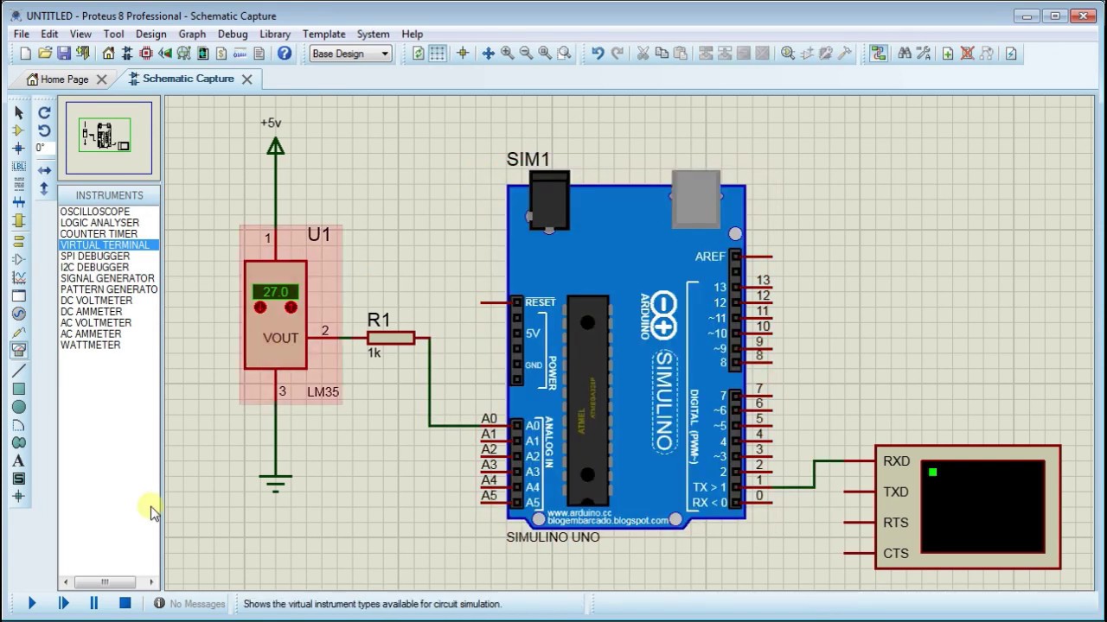Select the 2D Graphics Box tool

point(19,389)
